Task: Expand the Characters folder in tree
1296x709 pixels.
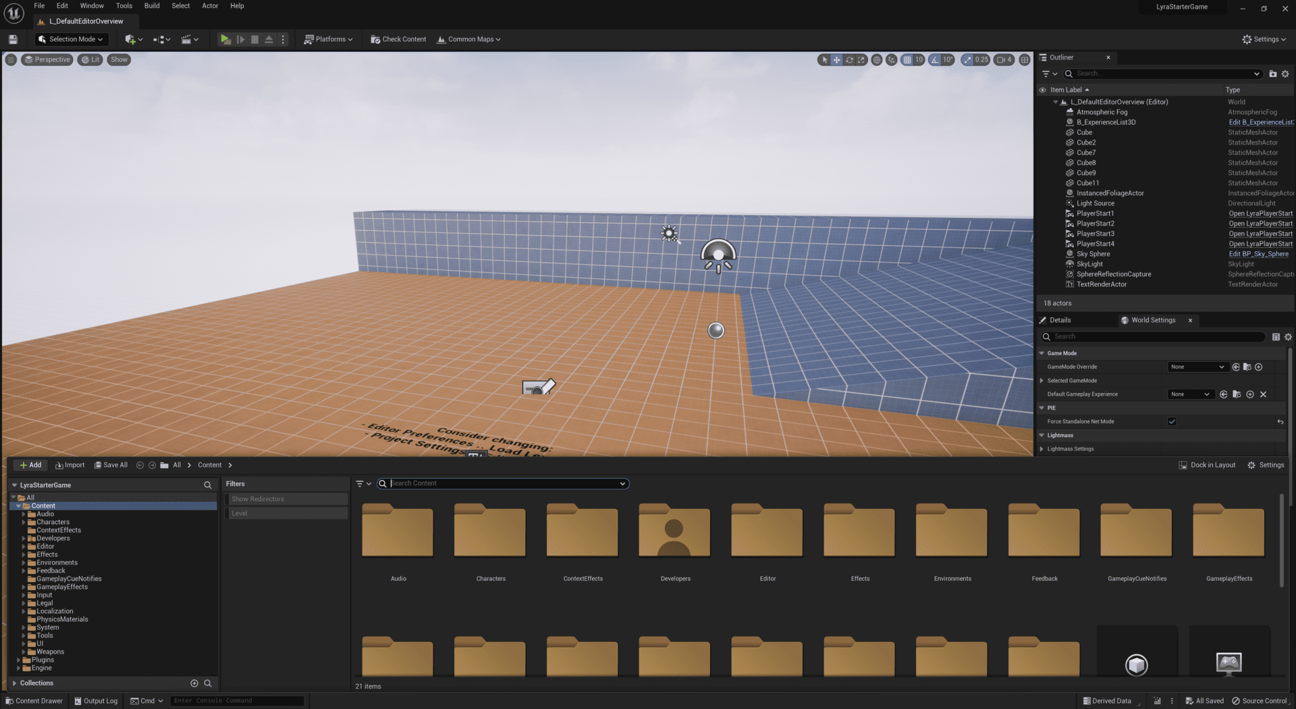Action: point(24,523)
